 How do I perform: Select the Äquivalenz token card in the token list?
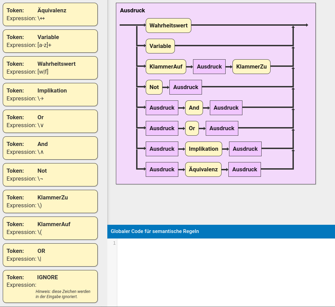[50, 14]
